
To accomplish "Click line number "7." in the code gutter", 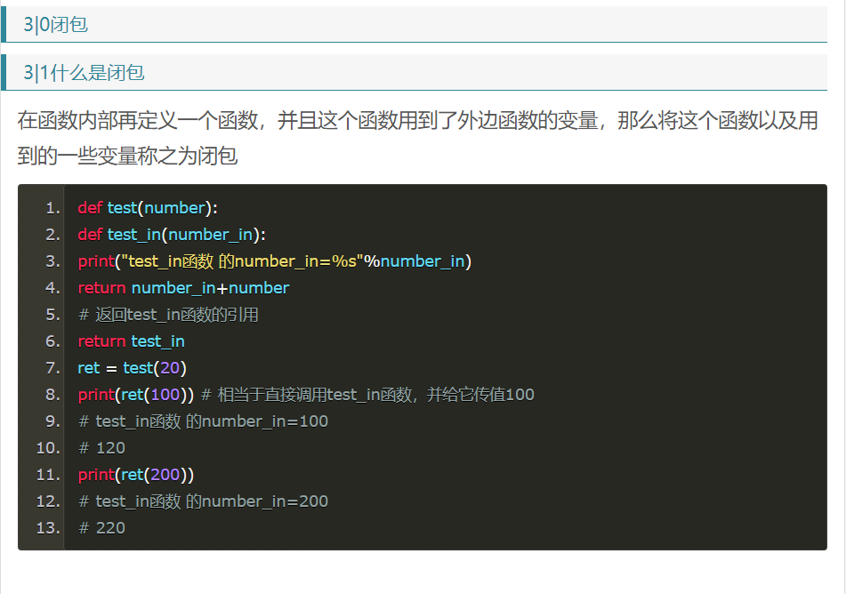I will [x=52, y=368].
